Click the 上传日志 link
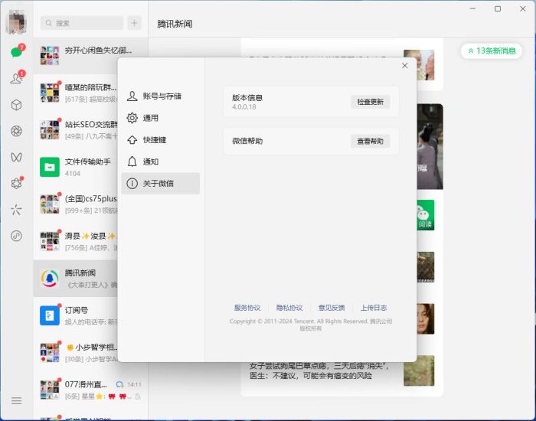The height and width of the screenshot is (421, 536). [374, 308]
